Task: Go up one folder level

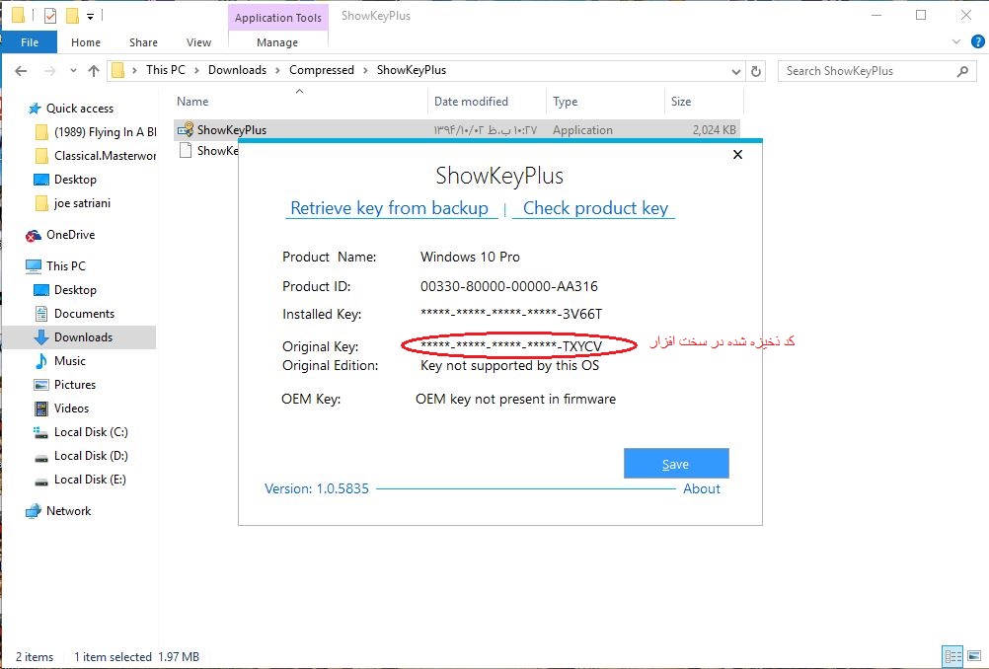Action: (94, 71)
